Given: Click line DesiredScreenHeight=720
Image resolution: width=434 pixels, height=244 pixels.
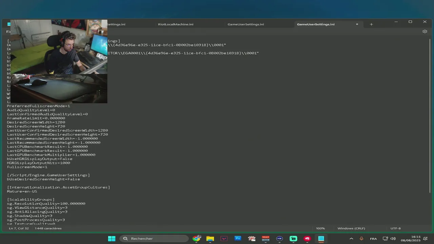Looking at the screenshot, I should coord(36,126).
